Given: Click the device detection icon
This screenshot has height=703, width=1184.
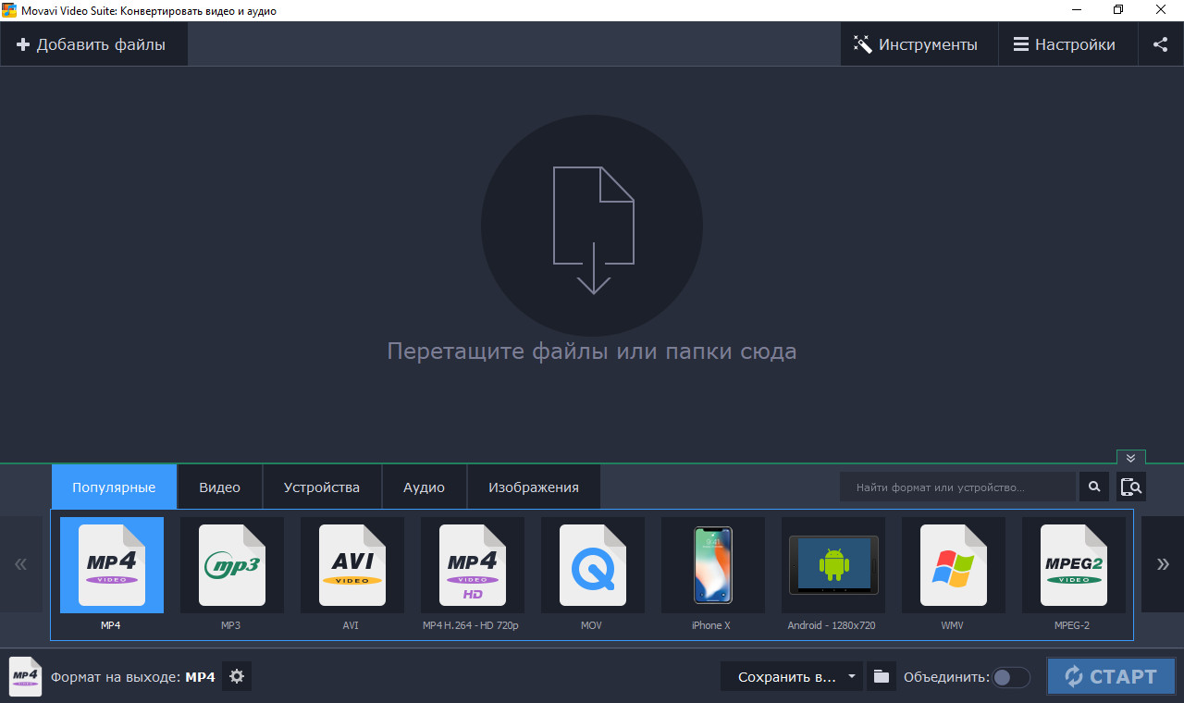Looking at the screenshot, I should coord(1130,487).
